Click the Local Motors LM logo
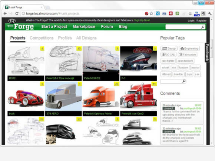The height and width of the screenshot is (161, 215). (12, 21)
